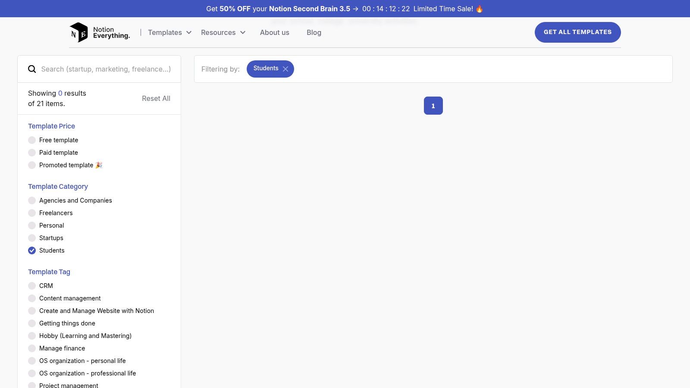The width and height of the screenshot is (690, 388).
Task: Click the party emoji beside Promoted template
Action: 99,165
